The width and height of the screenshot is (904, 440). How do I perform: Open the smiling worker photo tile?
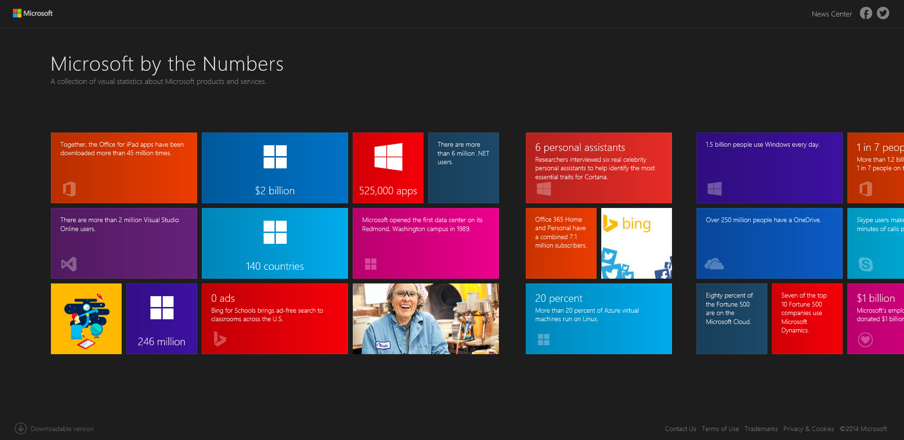(426, 319)
